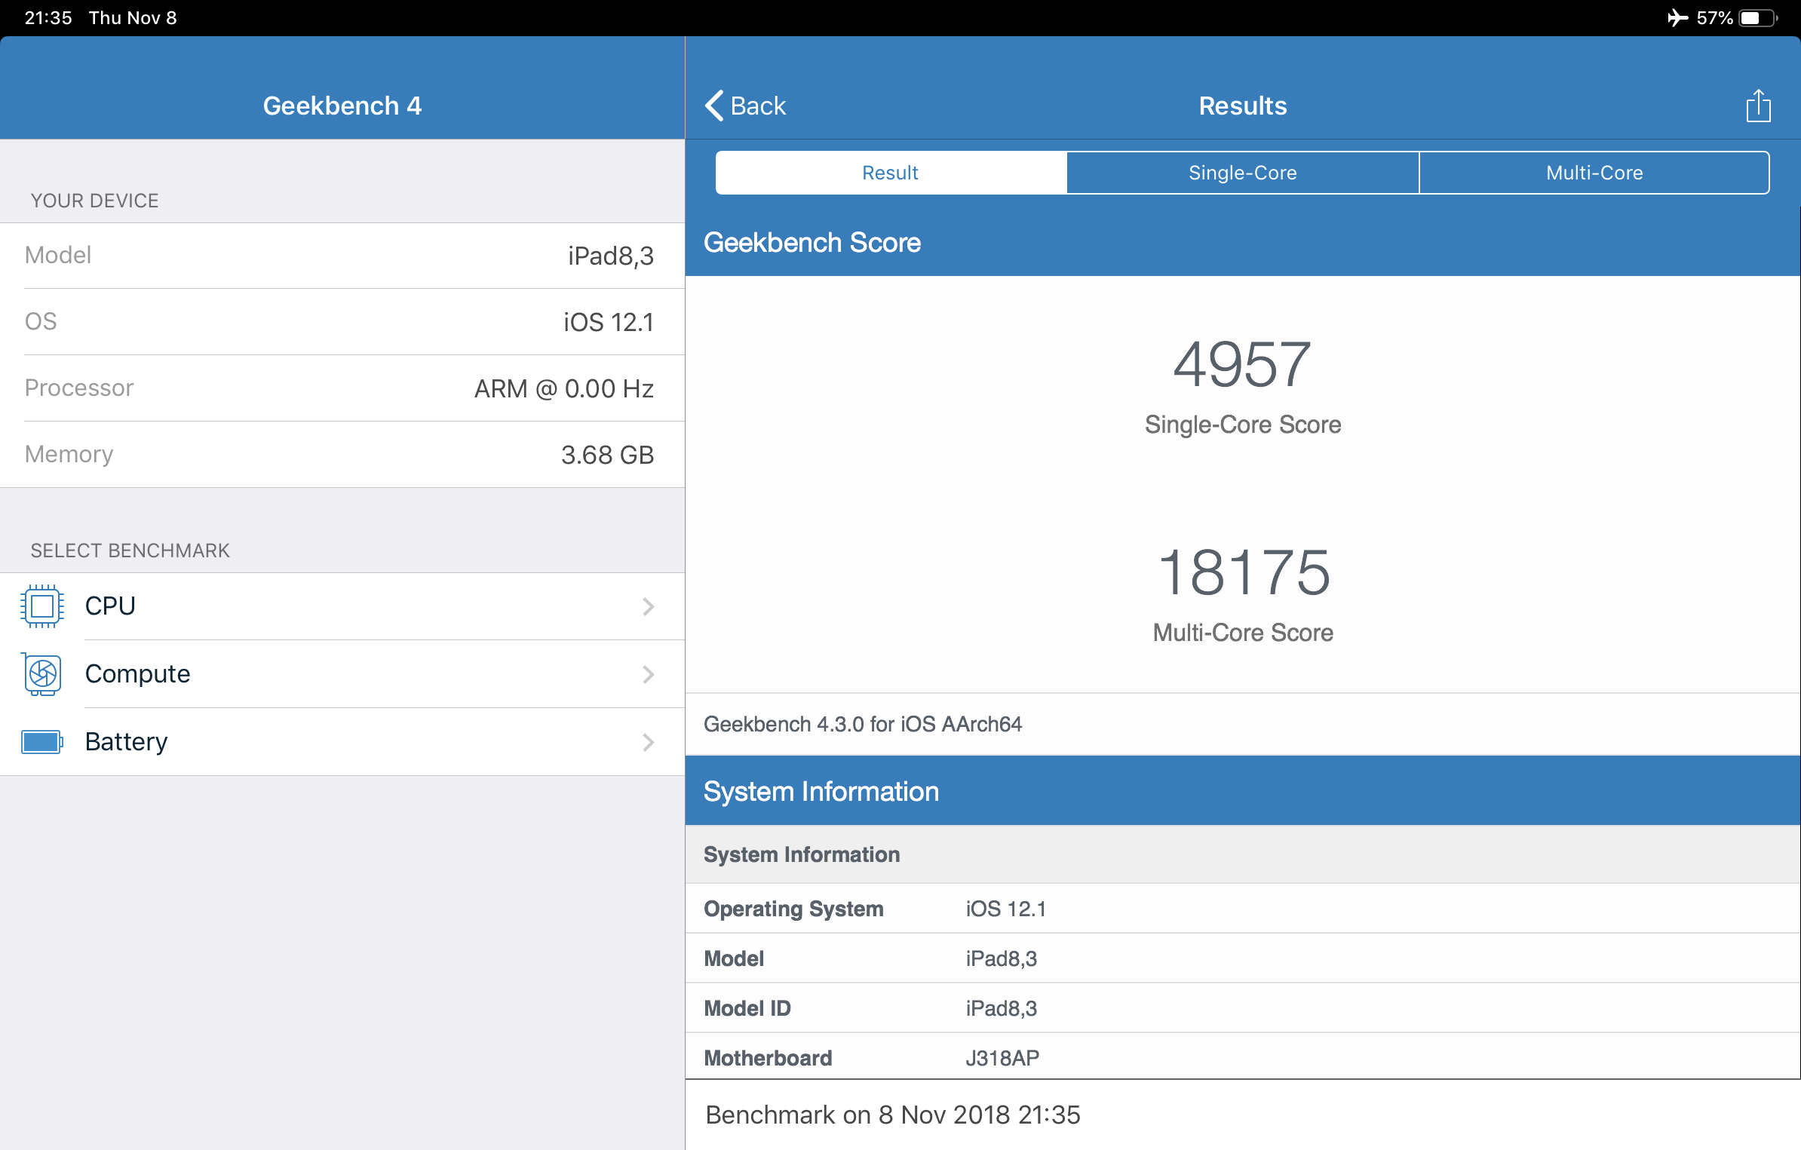Tap the Compute benchmark icon

(x=42, y=673)
